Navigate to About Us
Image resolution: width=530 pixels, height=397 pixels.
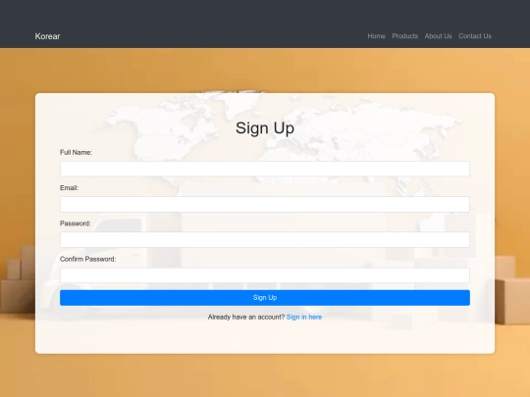tap(438, 36)
